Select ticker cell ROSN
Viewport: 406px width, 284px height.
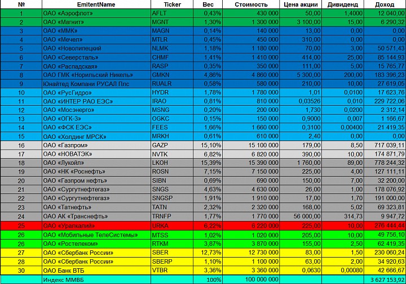point(172,172)
